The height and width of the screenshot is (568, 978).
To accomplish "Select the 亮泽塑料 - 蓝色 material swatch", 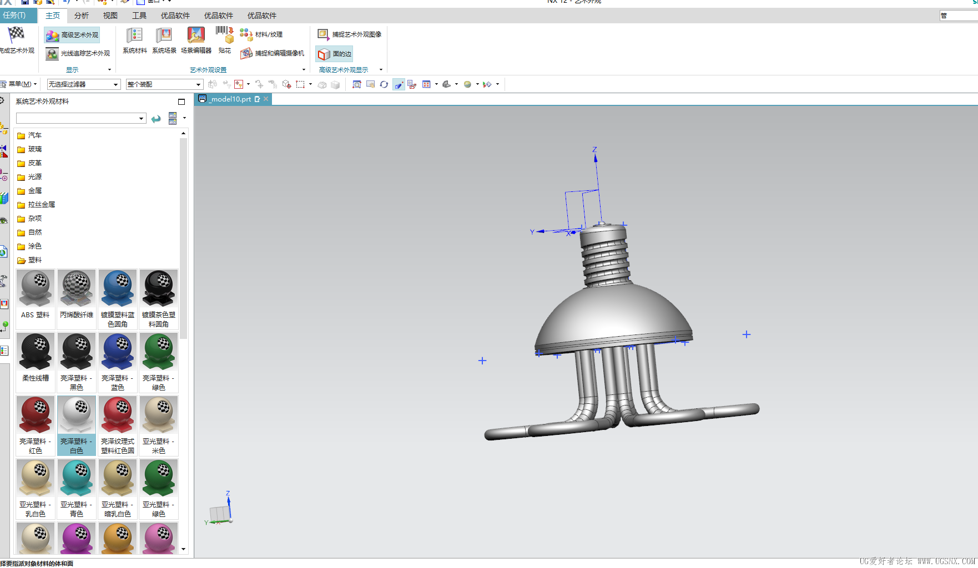I will click(118, 362).
